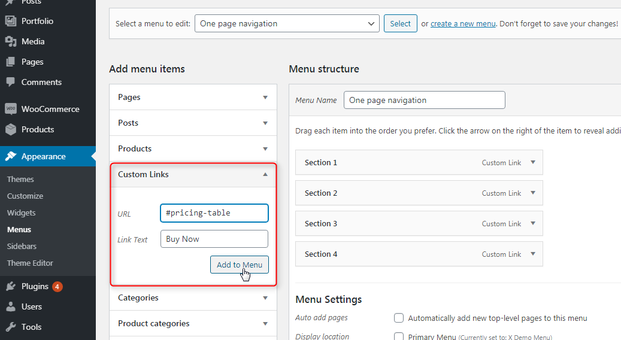Viewport: 621px width, 340px height.
Task: Click the Users person icon
Action: point(11,306)
